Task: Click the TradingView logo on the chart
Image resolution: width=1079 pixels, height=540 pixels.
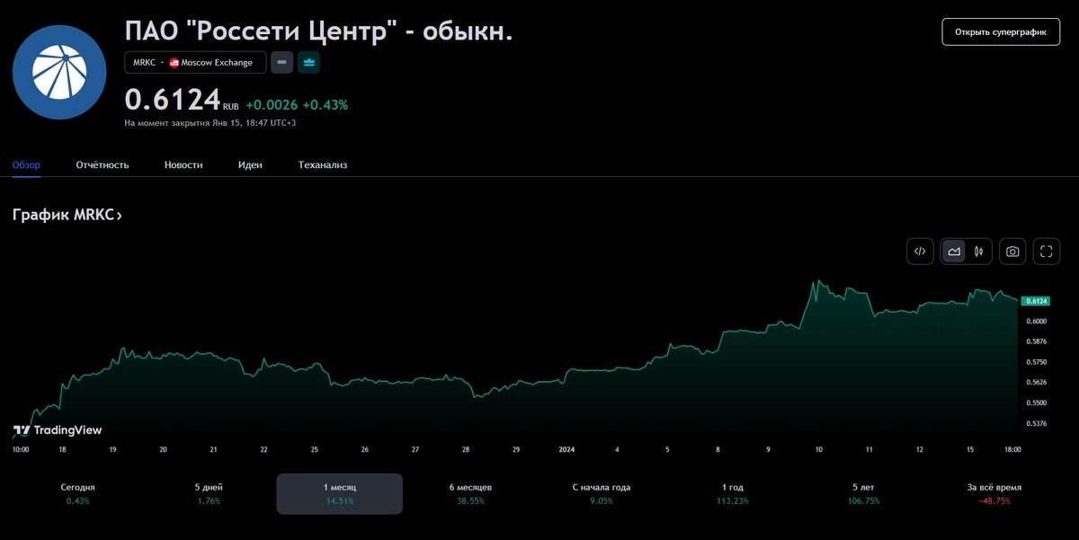Action: click(58, 430)
